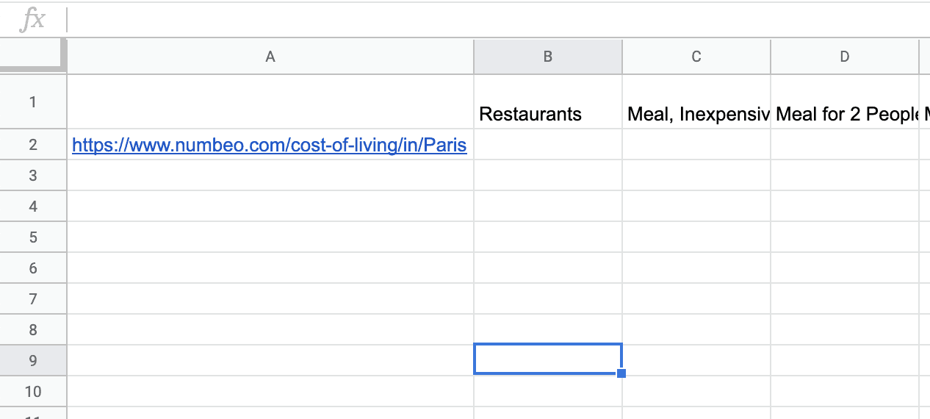Select row 9 header
The width and height of the screenshot is (930, 419).
[x=33, y=360]
